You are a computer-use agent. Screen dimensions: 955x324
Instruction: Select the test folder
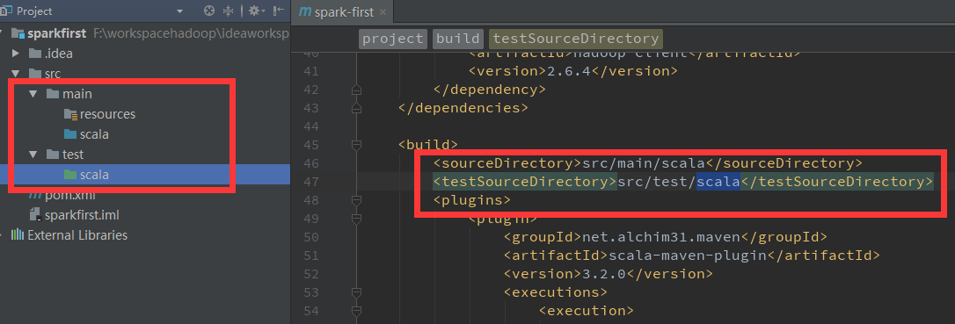pos(73,155)
